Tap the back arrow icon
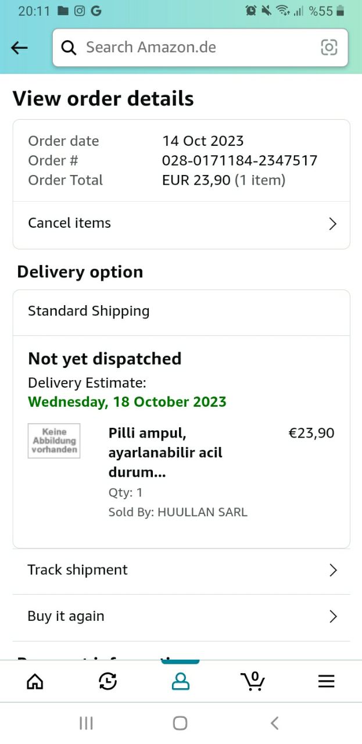Viewport: 362px width, 744px height. (20, 48)
